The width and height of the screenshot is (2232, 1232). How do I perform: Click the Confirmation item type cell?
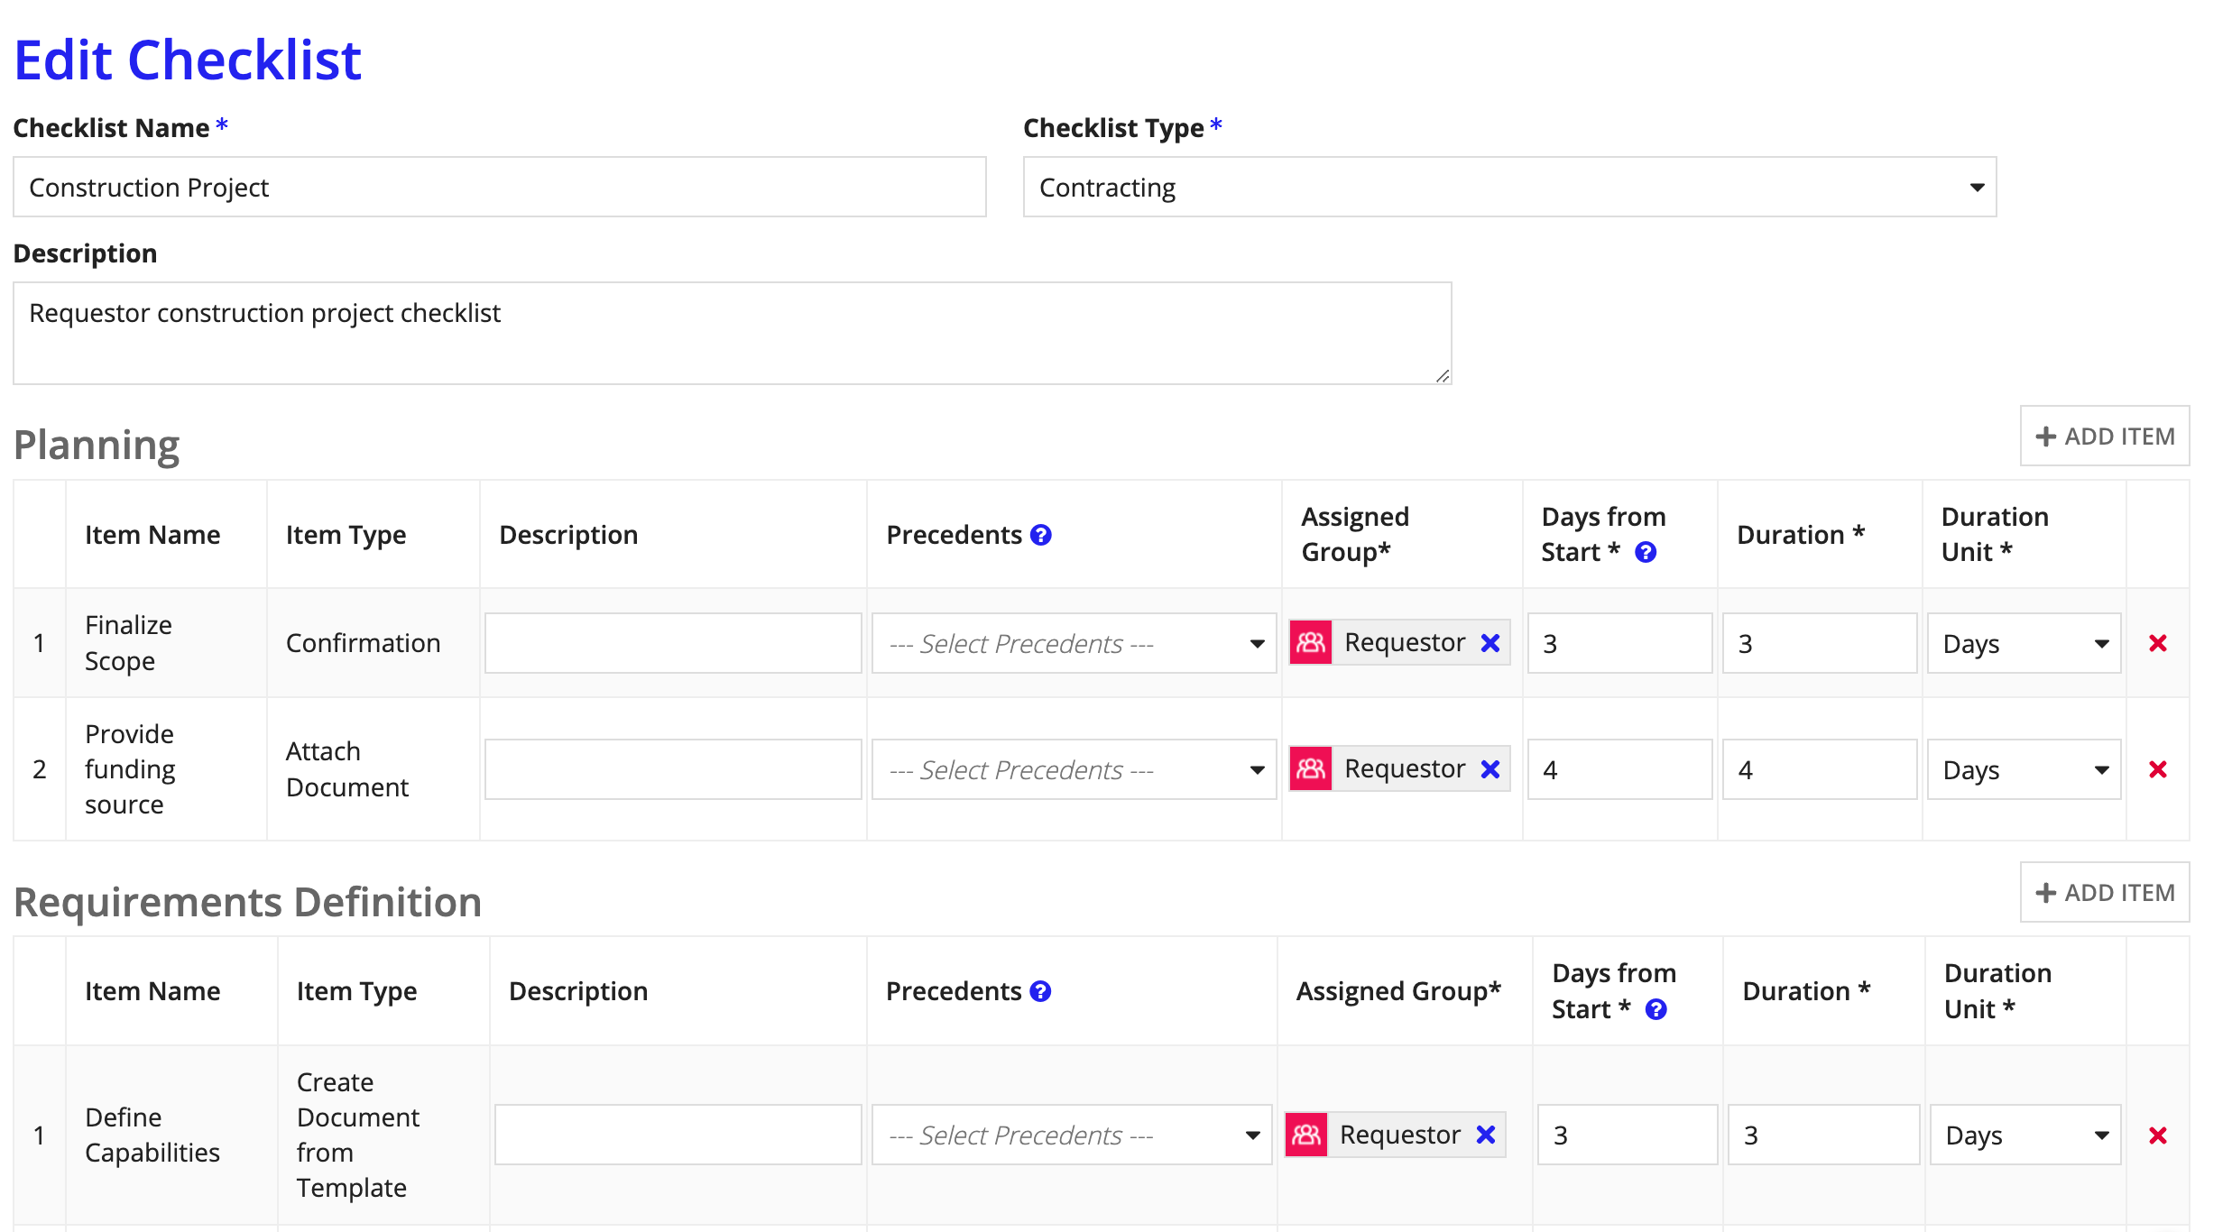point(364,643)
